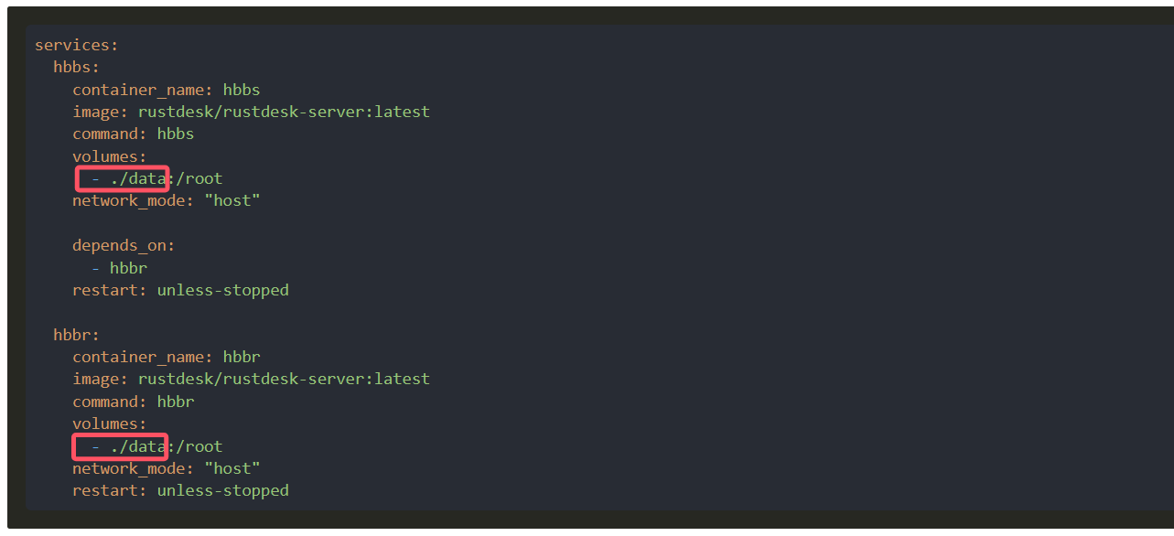The image size is (1174, 536).
Task: Click first "restart: unless-stopped" line
Action: point(181,290)
